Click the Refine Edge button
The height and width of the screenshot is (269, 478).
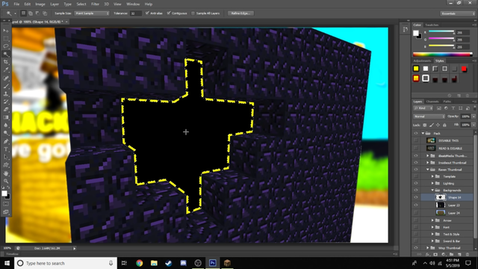point(240,13)
